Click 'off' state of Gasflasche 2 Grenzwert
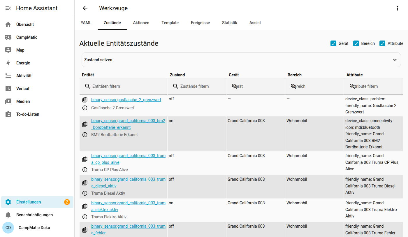The image size is (408, 237). pos(171,99)
